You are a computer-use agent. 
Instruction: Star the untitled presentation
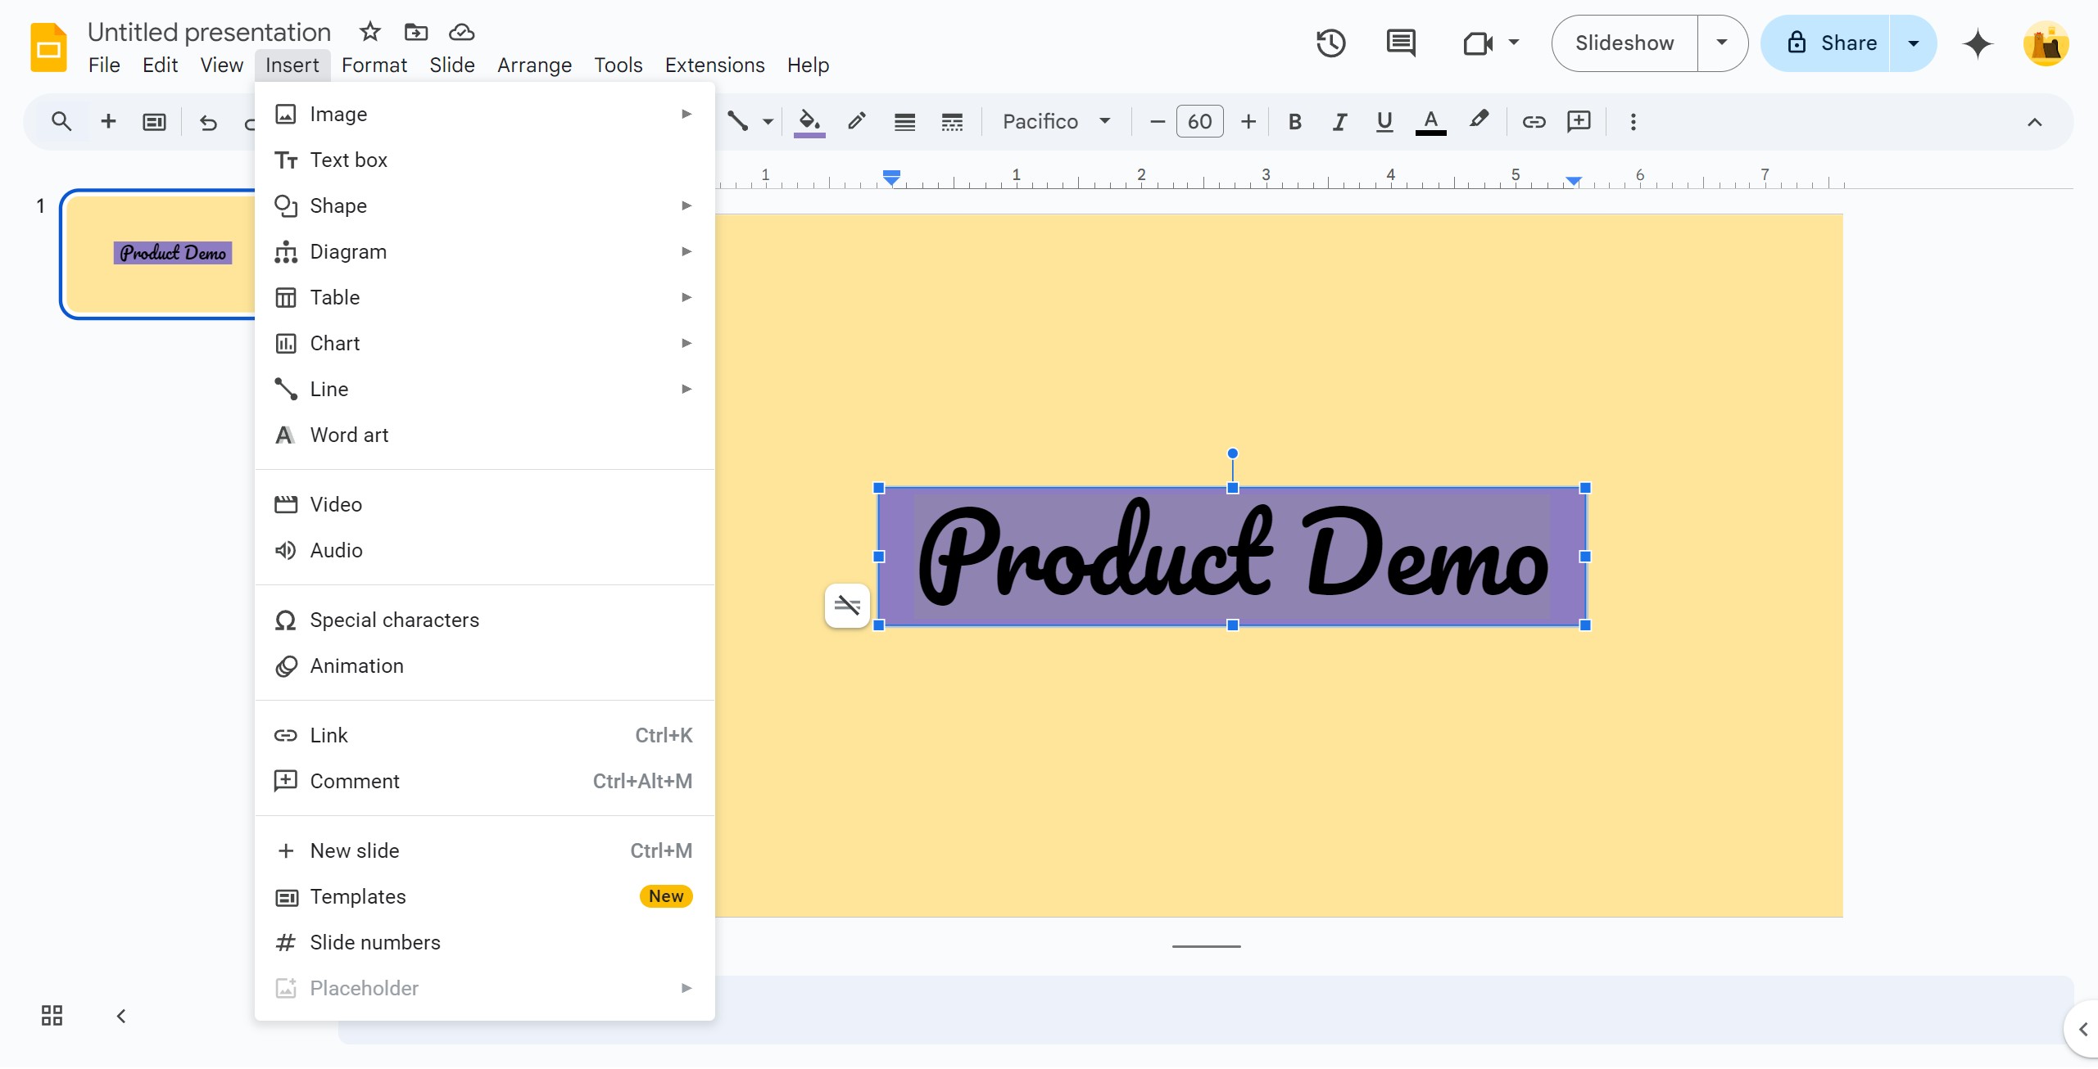click(370, 32)
